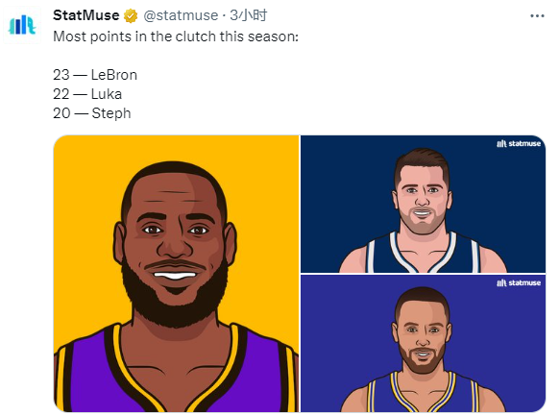Viewport: 559px width, 415px height.
Task: Click the yellow background of the LeBron image
Action: pyautogui.click(x=82, y=179)
